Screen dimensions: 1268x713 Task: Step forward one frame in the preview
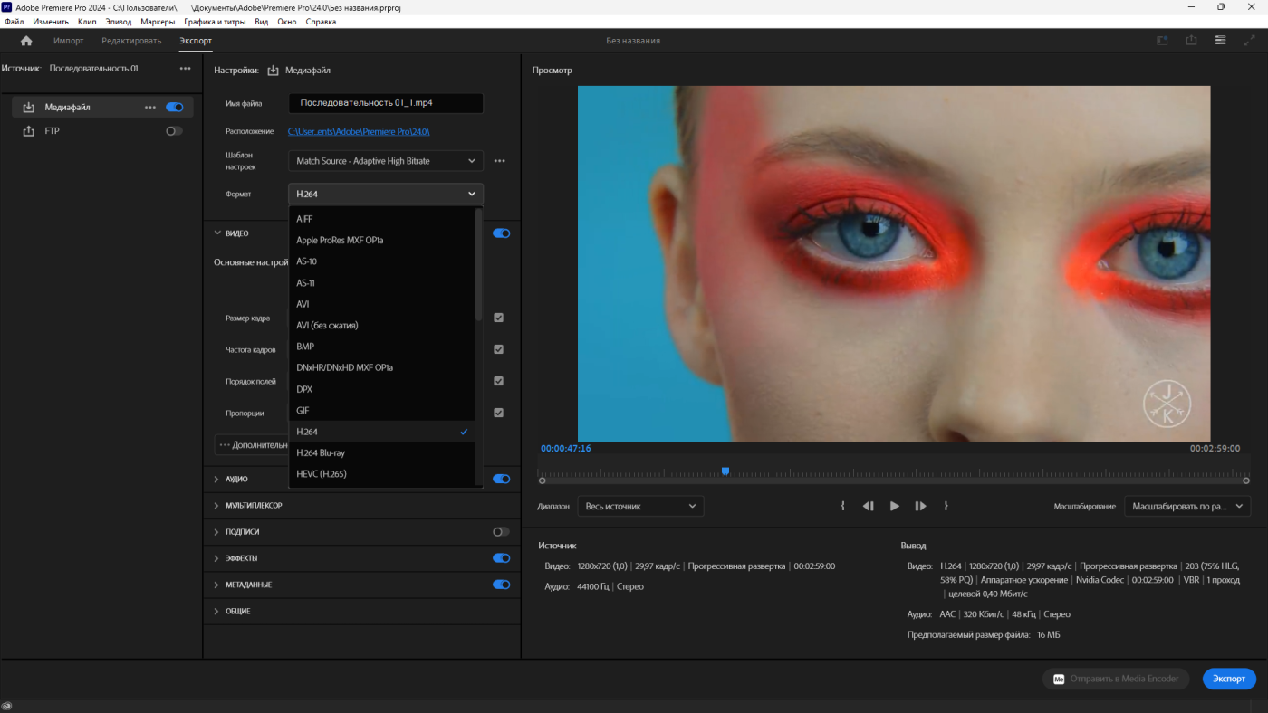(920, 507)
